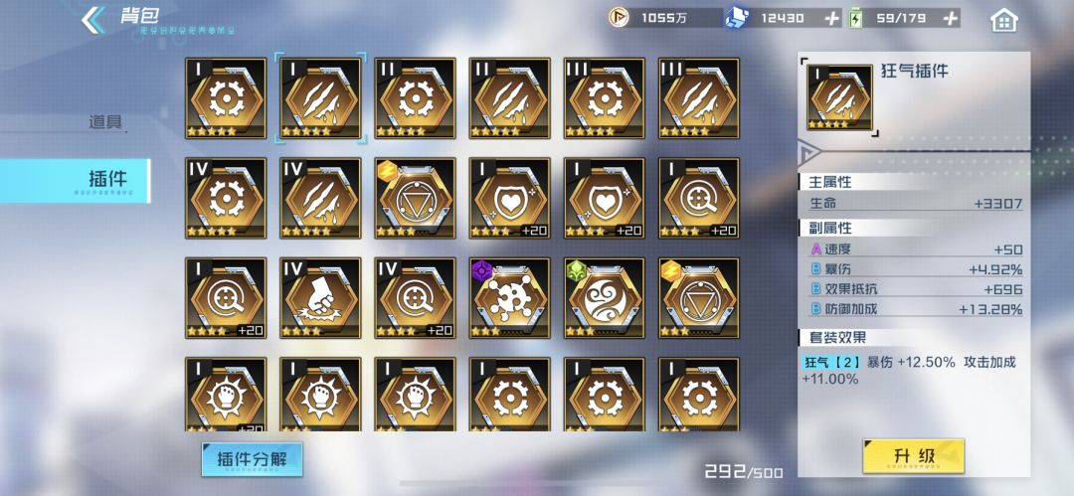Tap the 狂气插件 detail thumbnail

point(839,97)
